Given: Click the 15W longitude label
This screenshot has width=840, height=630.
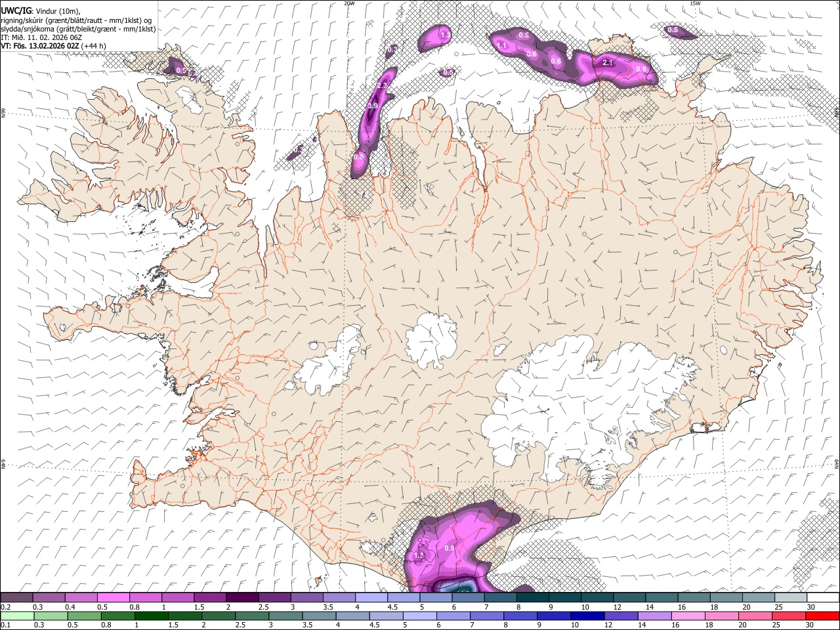Looking at the screenshot, I should click(695, 3).
